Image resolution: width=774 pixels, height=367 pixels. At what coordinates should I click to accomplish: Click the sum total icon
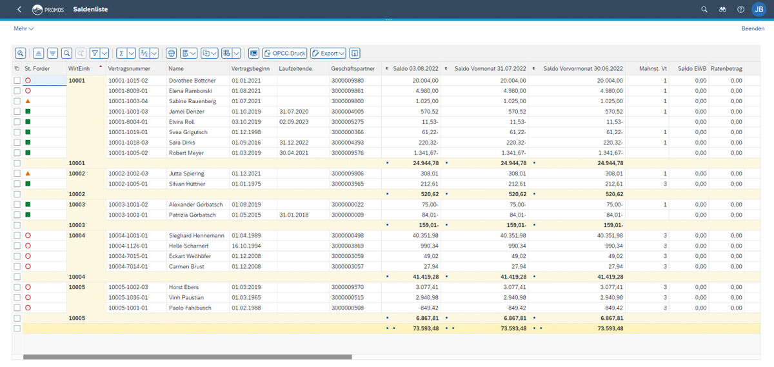point(121,54)
